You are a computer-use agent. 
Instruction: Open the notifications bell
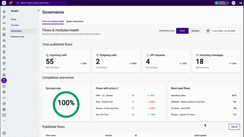[11, 3]
